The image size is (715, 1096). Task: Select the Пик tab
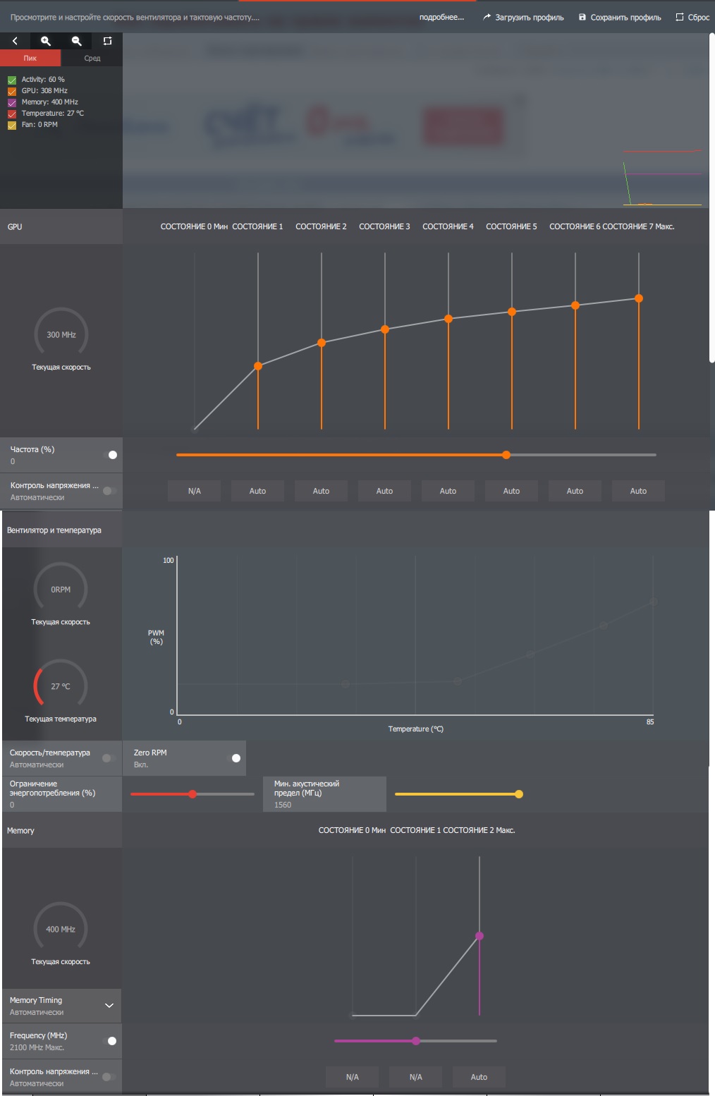pos(30,58)
